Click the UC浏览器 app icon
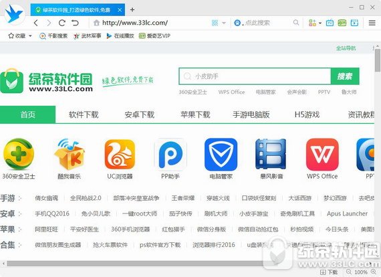 pos(120,154)
